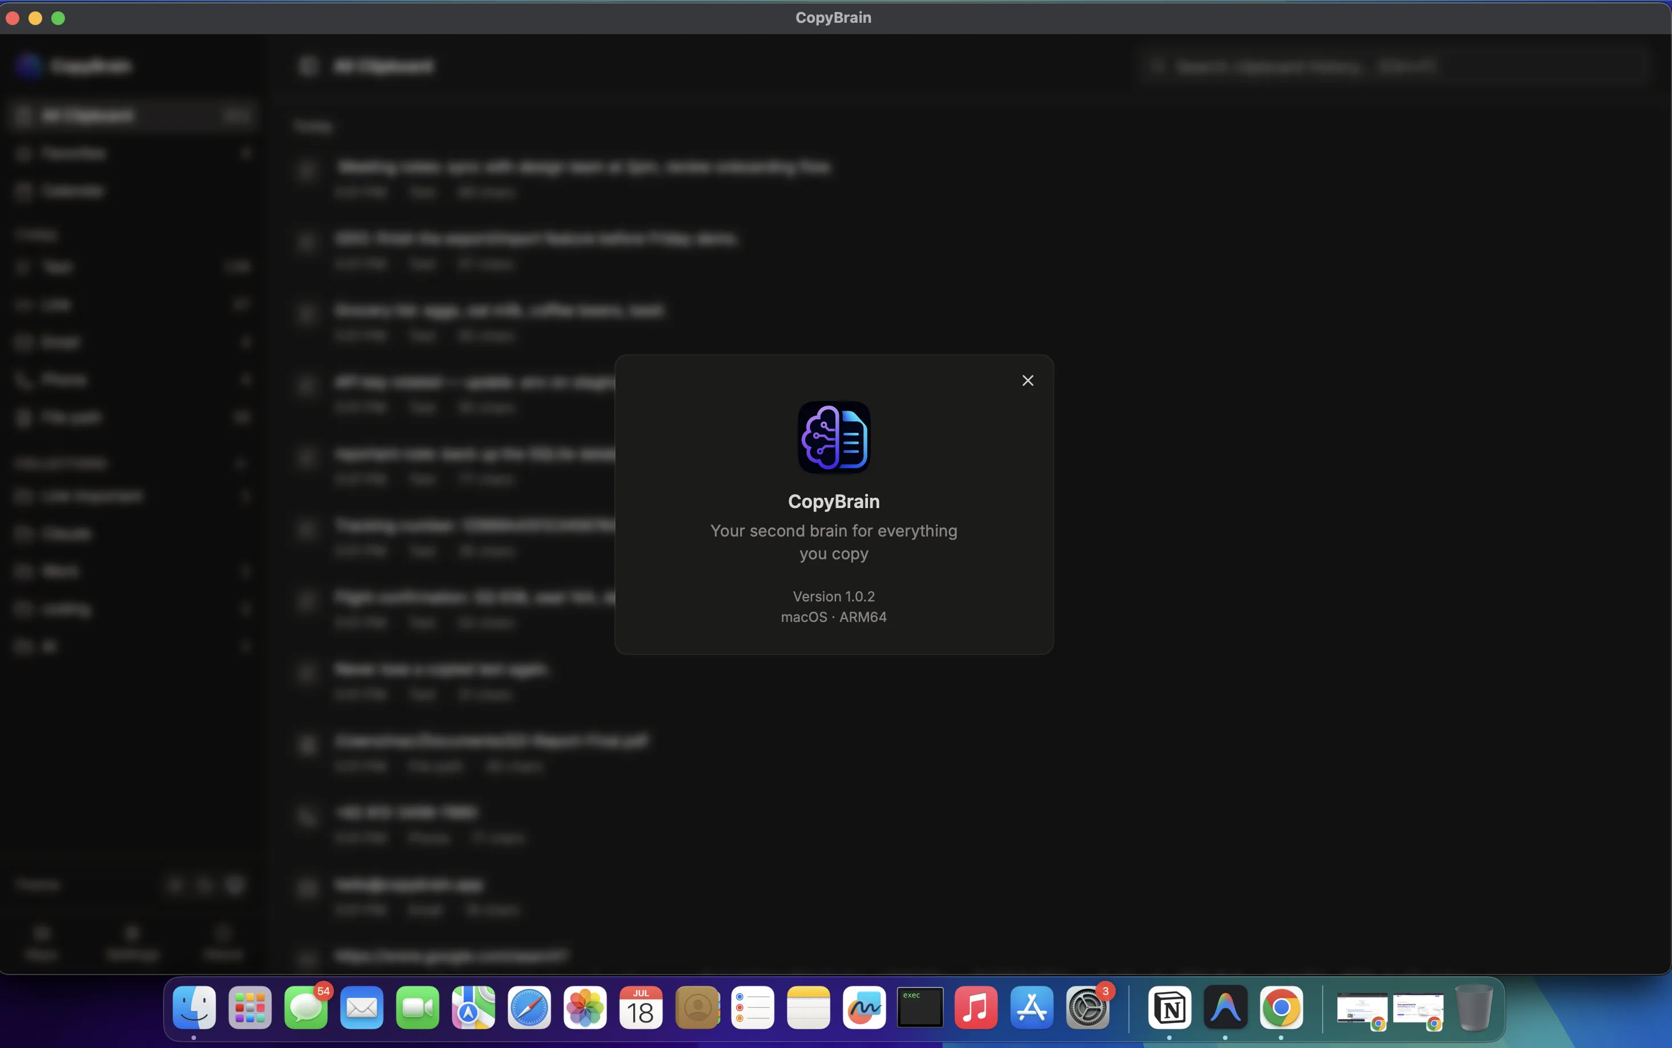This screenshot has height=1048, width=1672.
Task: Open Reminders from the dock
Action: click(x=752, y=1008)
